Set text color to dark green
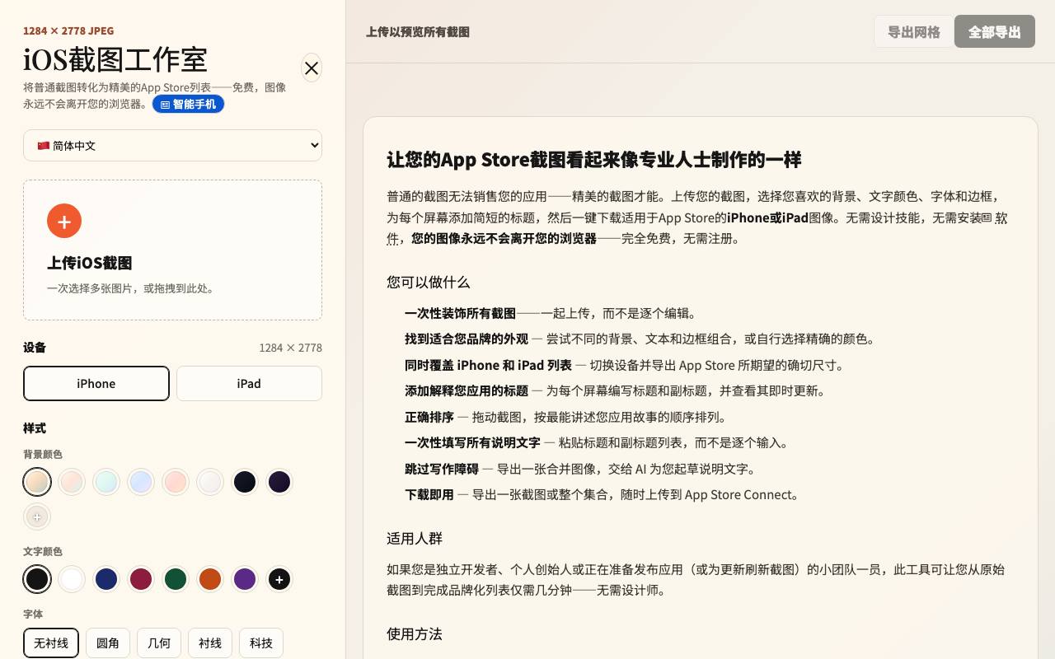Viewport: 1055px width, 659px height. (176, 579)
